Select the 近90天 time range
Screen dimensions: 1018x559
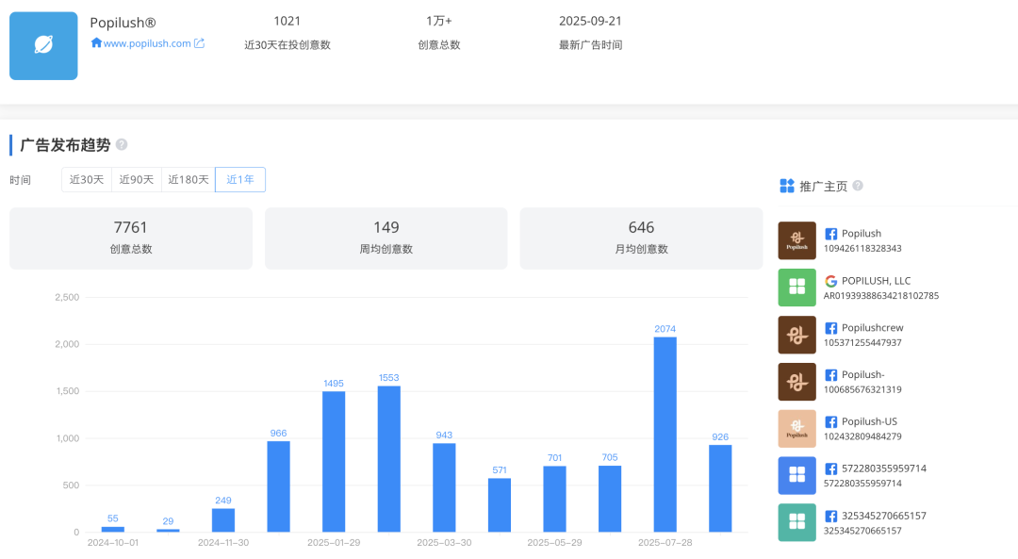click(137, 180)
